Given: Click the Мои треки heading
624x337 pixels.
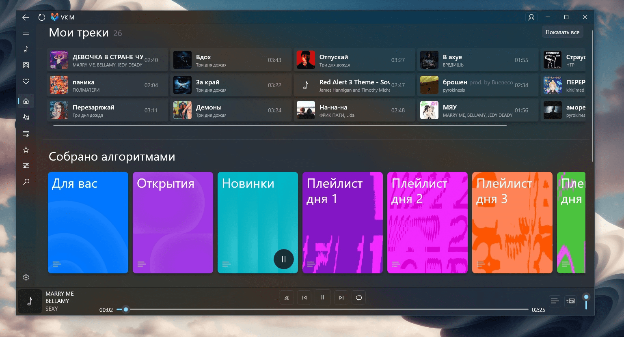Looking at the screenshot, I should pyautogui.click(x=79, y=32).
